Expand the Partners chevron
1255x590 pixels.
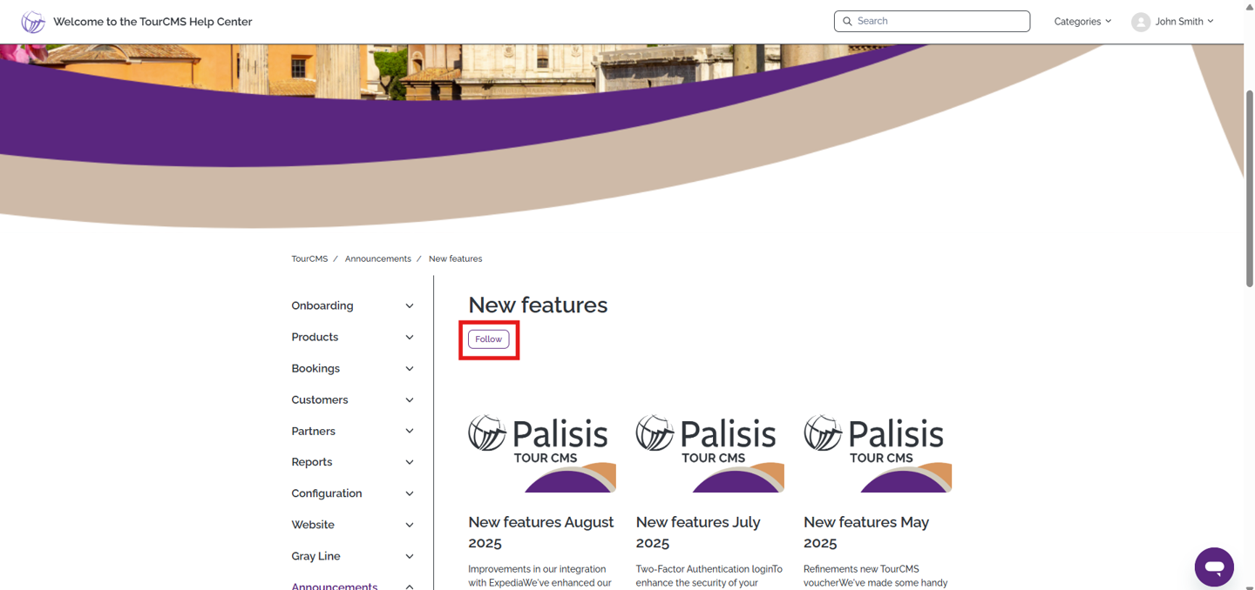410,432
